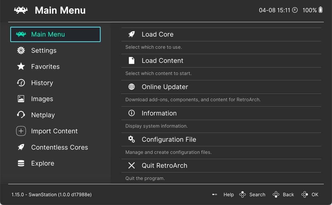This screenshot has width=332, height=205.
Task: Select the Load Core rocket icon
Action: pyautogui.click(x=131, y=34)
